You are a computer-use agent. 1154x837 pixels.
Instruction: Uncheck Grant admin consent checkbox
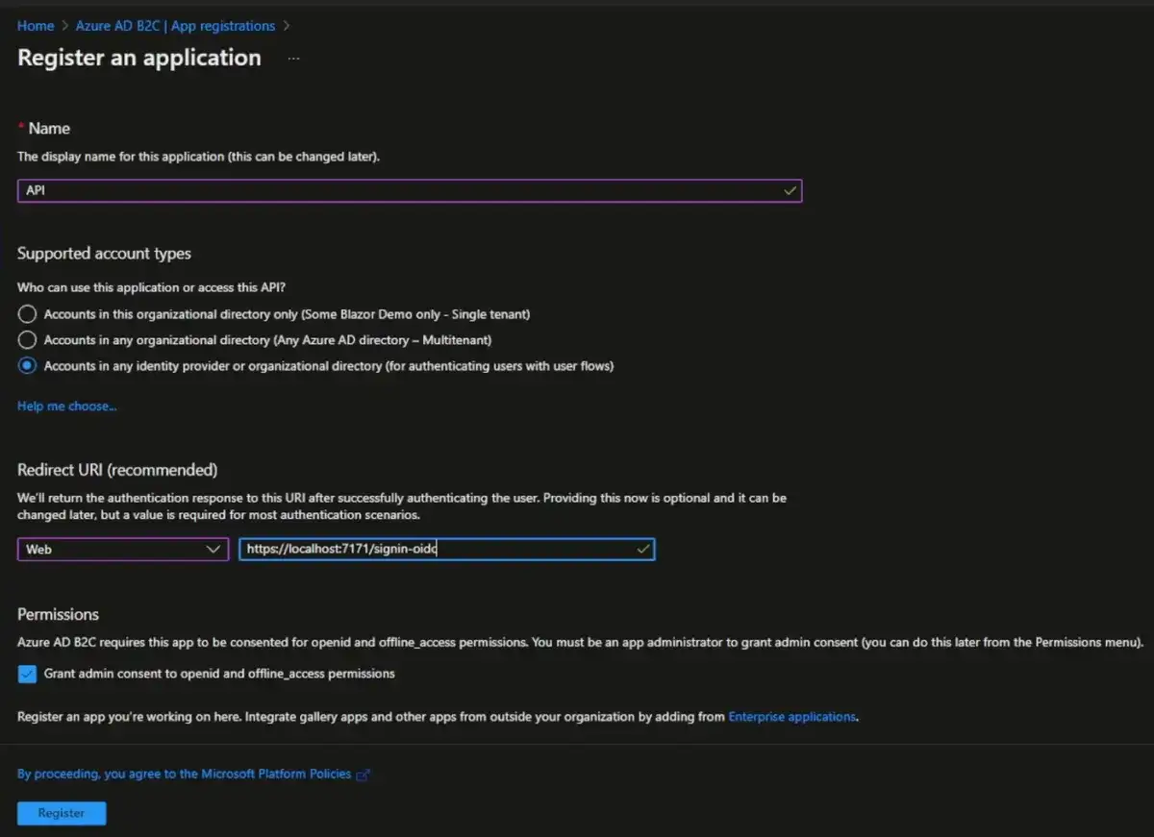point(28,674)
